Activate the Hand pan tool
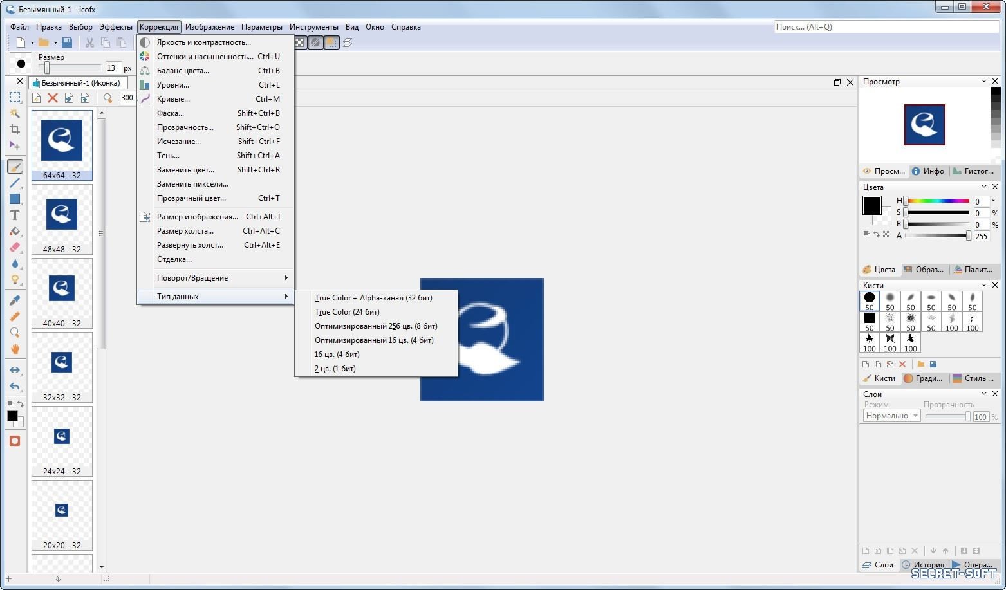Screen dimensions: 1006x590 (15, 349)
